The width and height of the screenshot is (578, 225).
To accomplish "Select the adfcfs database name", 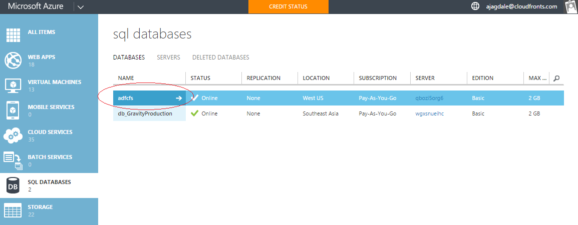I will coord(126,98).
